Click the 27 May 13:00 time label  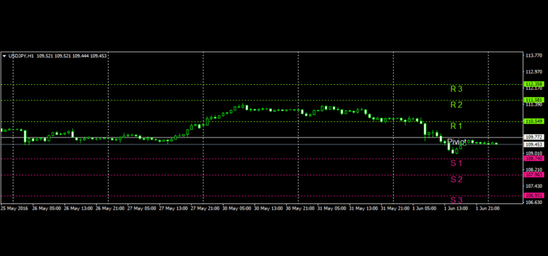173,208
